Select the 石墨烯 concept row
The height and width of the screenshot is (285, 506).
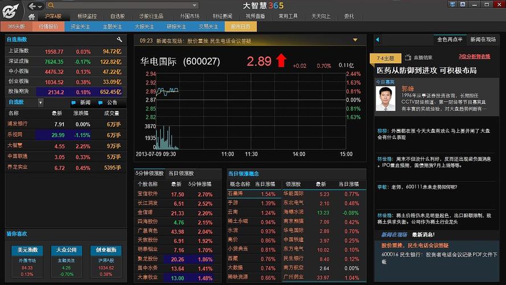254,194
